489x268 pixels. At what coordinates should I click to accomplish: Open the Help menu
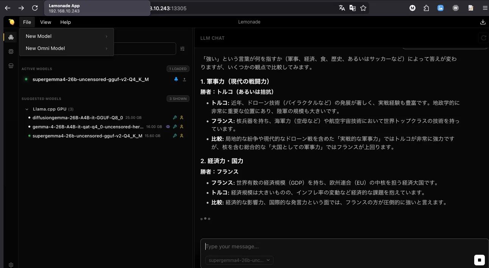(x=66, y=22)
